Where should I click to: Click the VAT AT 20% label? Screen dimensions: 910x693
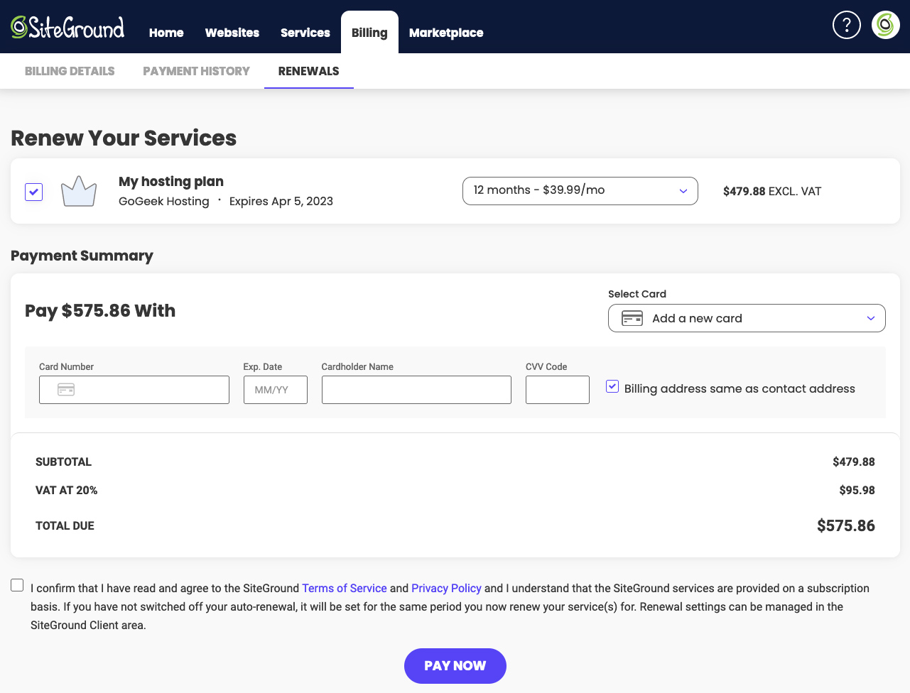(67, 490)
